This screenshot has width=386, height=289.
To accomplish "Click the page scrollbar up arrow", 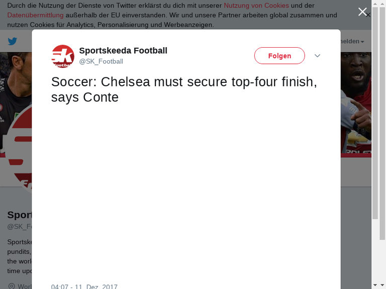I will [382, 4].
